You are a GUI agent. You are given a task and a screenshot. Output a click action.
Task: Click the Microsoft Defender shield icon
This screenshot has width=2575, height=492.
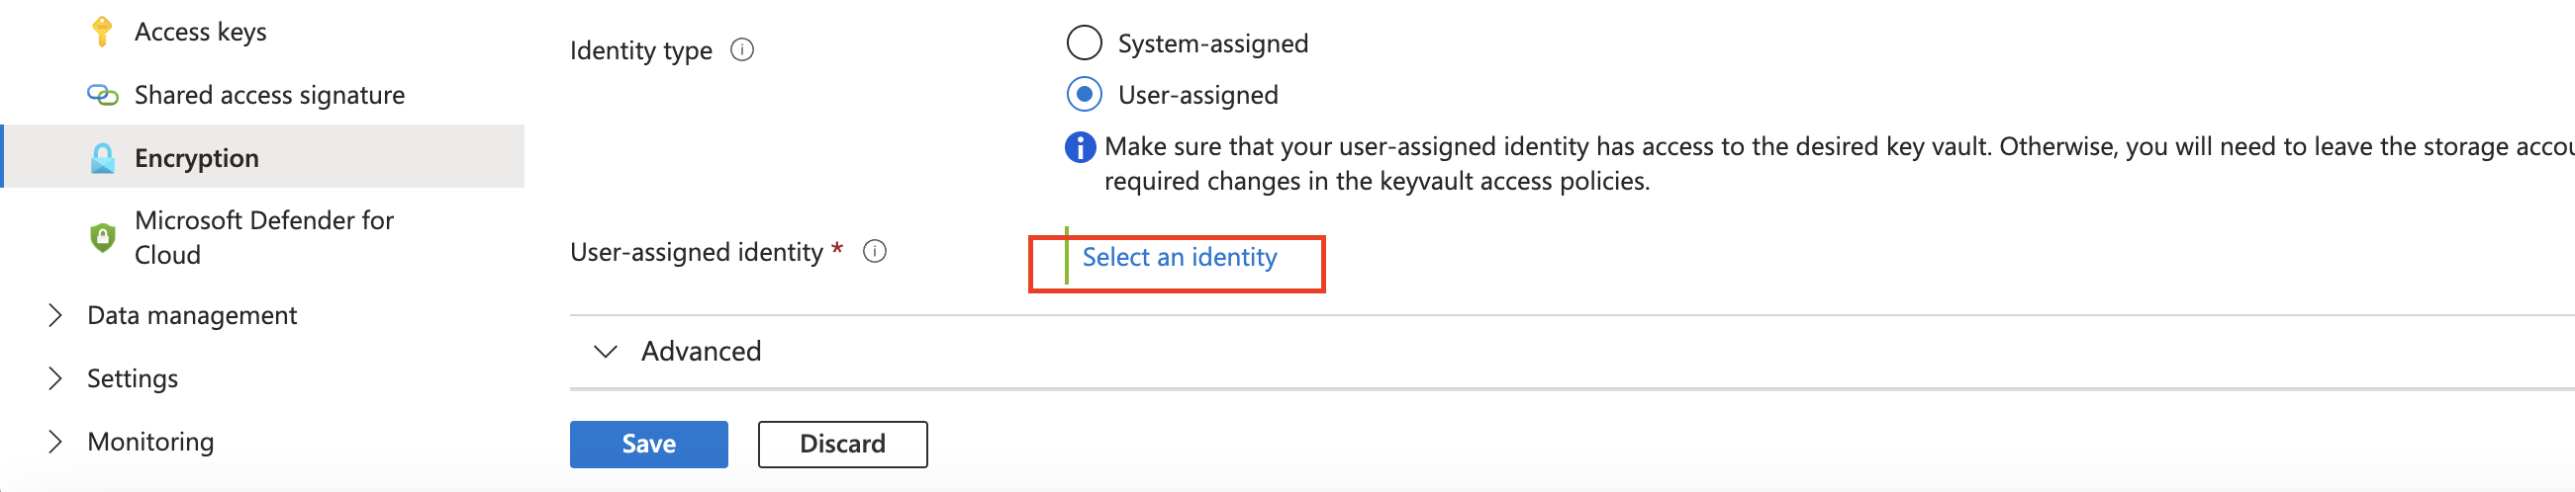coord(102,237)
